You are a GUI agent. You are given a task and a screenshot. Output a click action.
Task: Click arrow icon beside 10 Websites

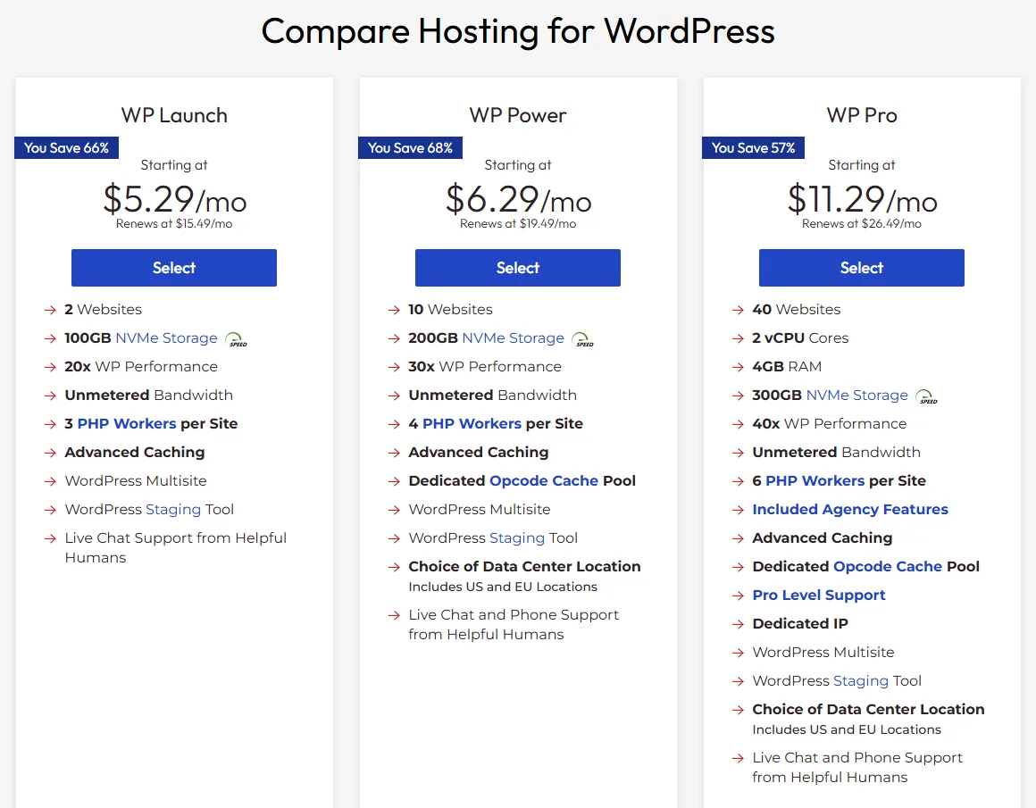click(395, 310)
